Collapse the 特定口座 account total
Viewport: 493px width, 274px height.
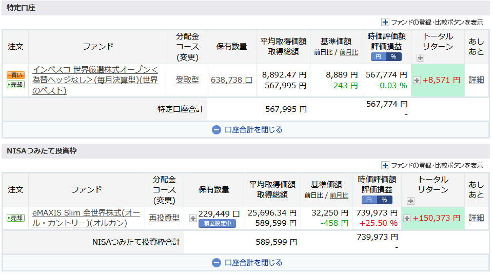[x=247, y=130]
